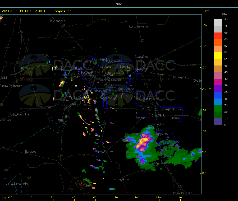This screenshot has width=238, height=201.
Task: Click the Aero_GA map label
Action: [x=158, y=124]
